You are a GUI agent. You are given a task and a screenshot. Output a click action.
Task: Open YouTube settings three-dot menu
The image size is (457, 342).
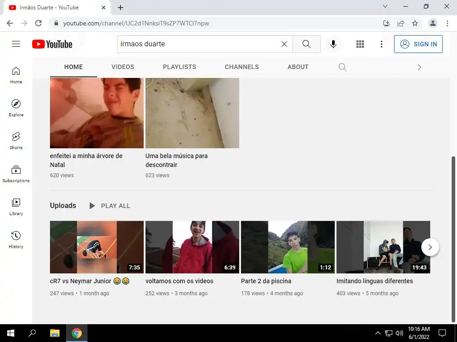(x=381, y=44)
